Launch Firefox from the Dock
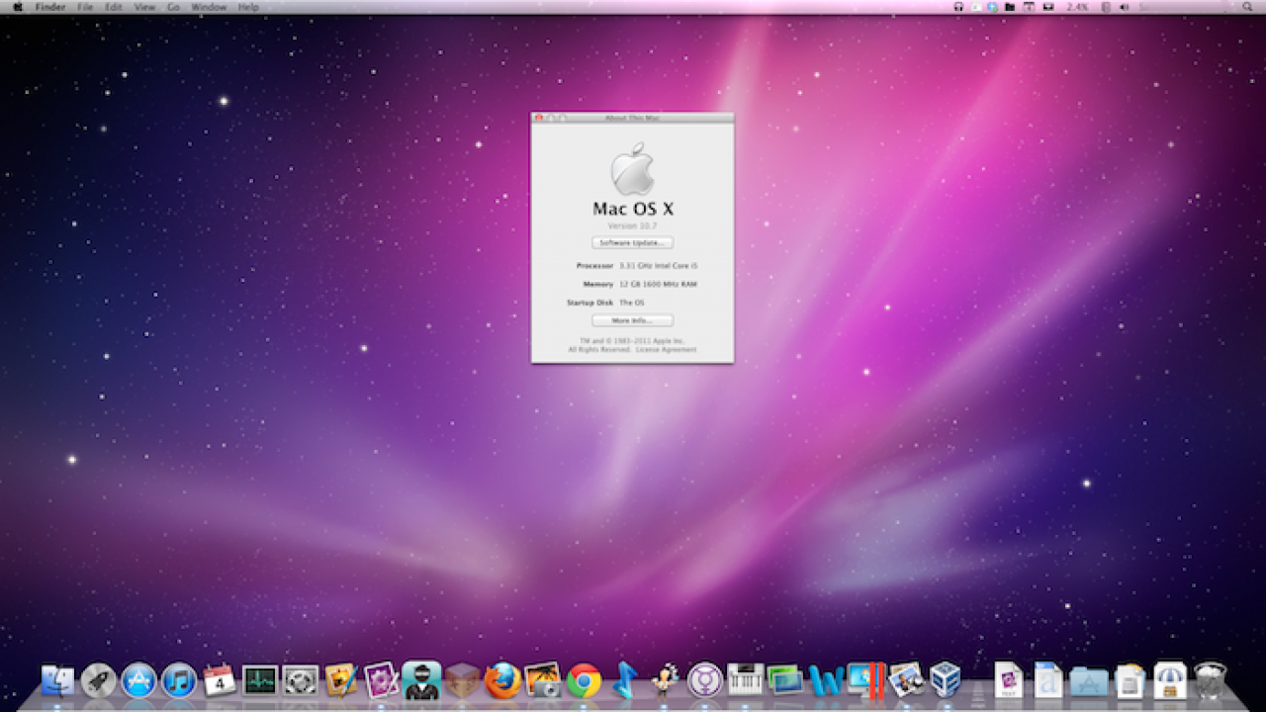 click(x=502, y=680)
